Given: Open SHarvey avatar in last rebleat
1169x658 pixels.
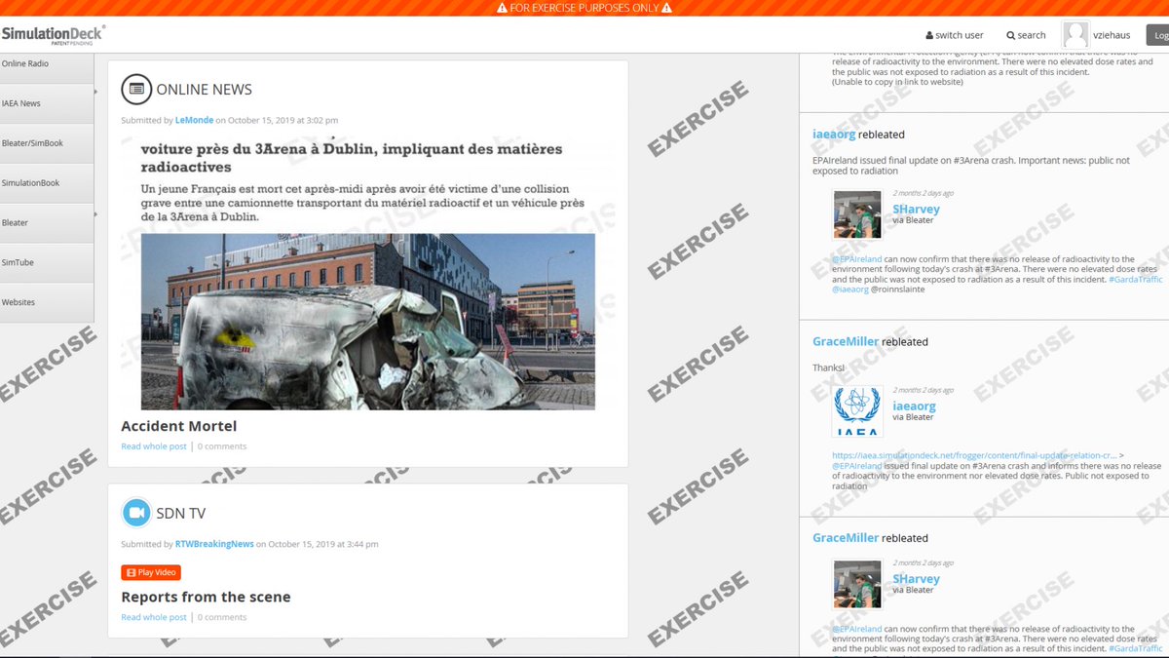Looking at the screenshot, I should coord(857,584).
